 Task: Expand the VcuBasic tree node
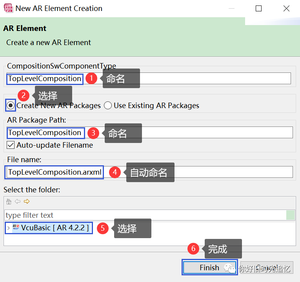[x=8, y=228]
